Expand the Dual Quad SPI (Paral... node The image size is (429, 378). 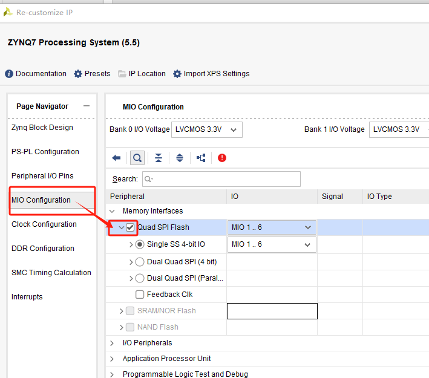tap(131, 278)
